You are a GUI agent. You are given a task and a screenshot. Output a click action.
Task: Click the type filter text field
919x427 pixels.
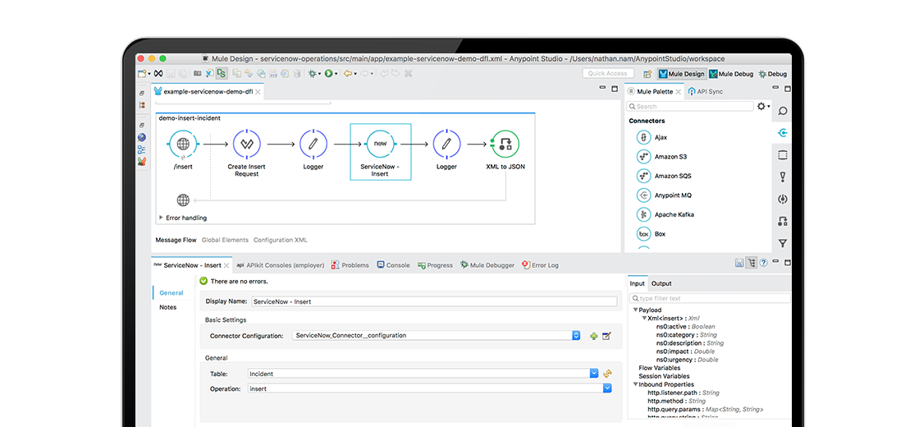click(710, 299)
